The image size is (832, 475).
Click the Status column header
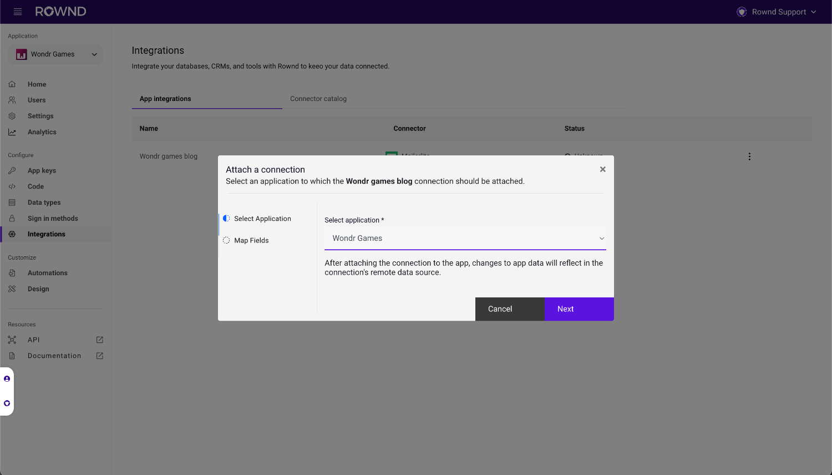click(575, 129)
